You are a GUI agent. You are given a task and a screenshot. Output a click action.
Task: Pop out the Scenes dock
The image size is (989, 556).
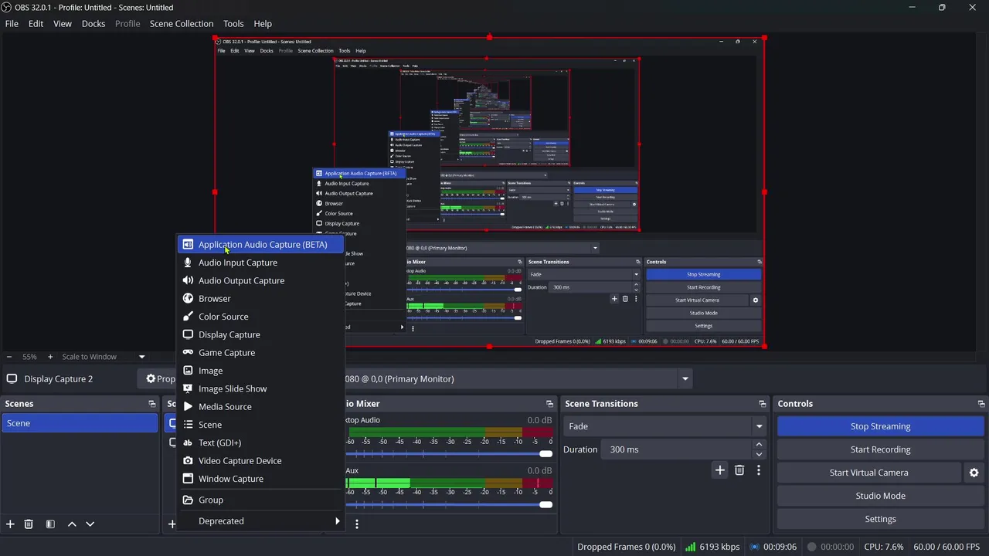tap(151, 404)
